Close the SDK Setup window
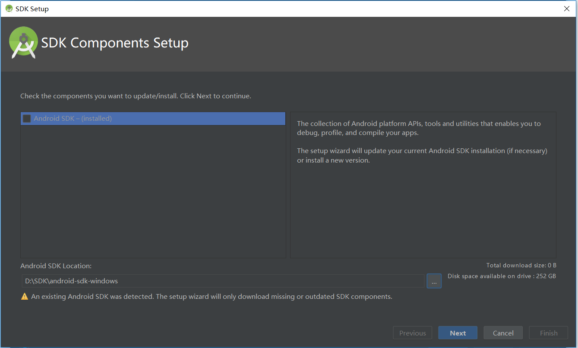The image size is (578, 348). pyautogui.click(x=567, y=9)
